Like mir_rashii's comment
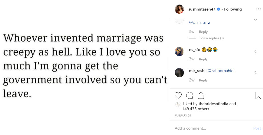 (x=256, y=73)
